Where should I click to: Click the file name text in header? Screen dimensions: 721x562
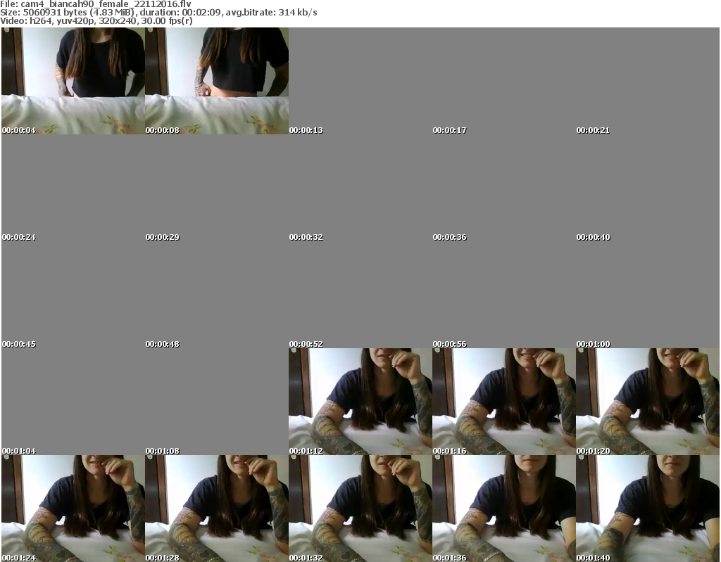click(x=95, y=4)
